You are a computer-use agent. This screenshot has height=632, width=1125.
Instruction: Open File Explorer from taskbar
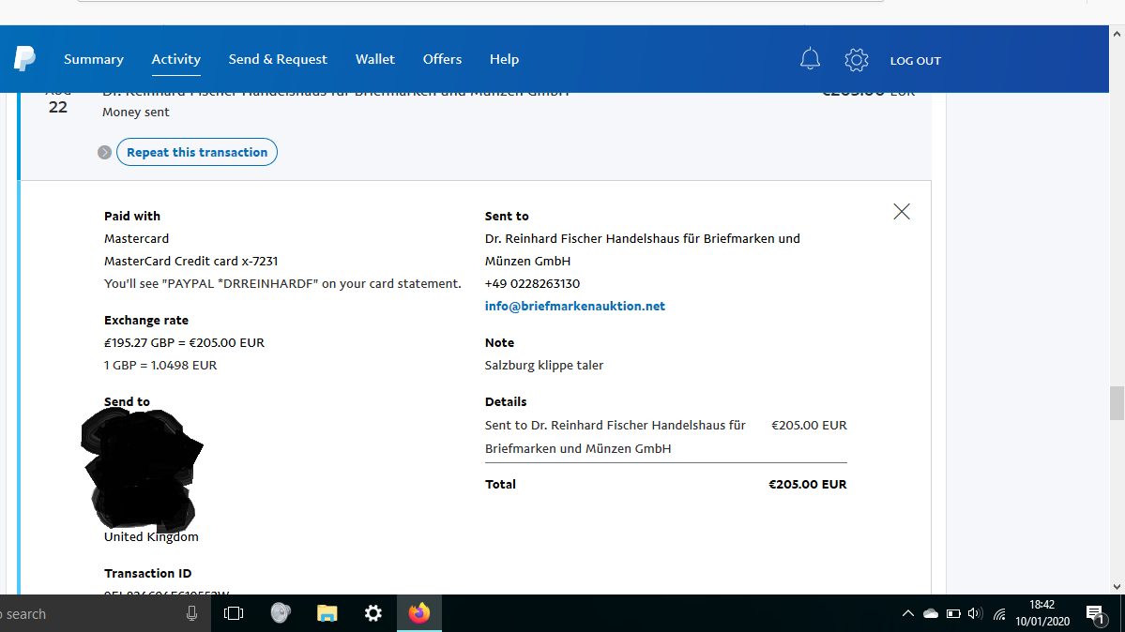[x=327, y=613]
